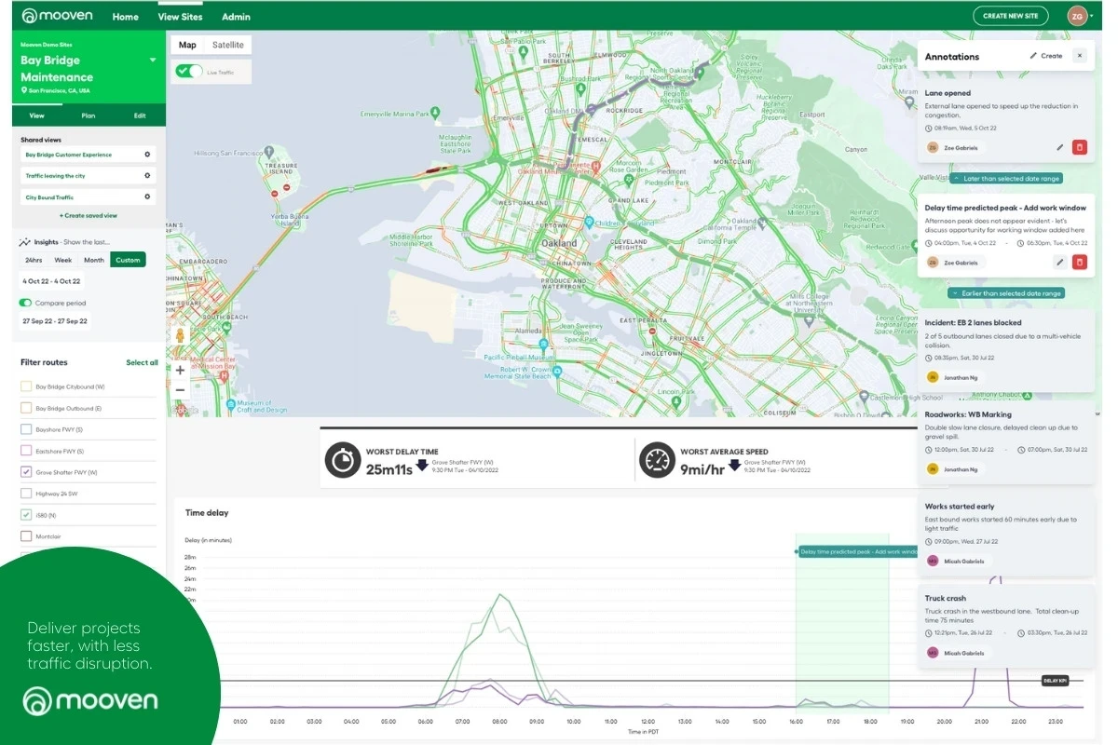The height and width of the screenshot is (745, 1118).
Task: Open the ZG user account menu
Action: pos(1080,16)
